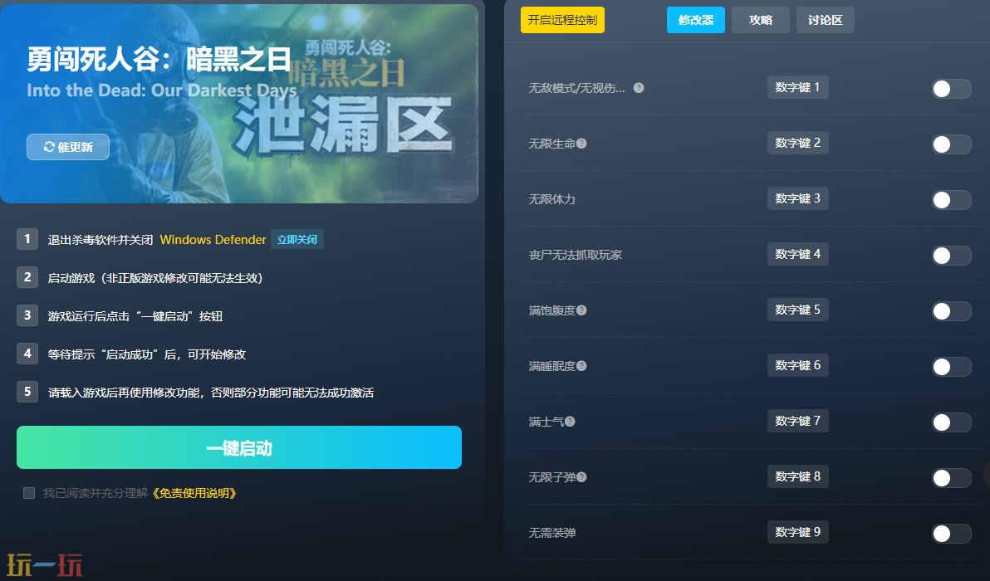Click help icon beside 无敌模式/无视伤
Image resolution: width=990 pixels, height=581 pixels.
[x=639, y=88]
